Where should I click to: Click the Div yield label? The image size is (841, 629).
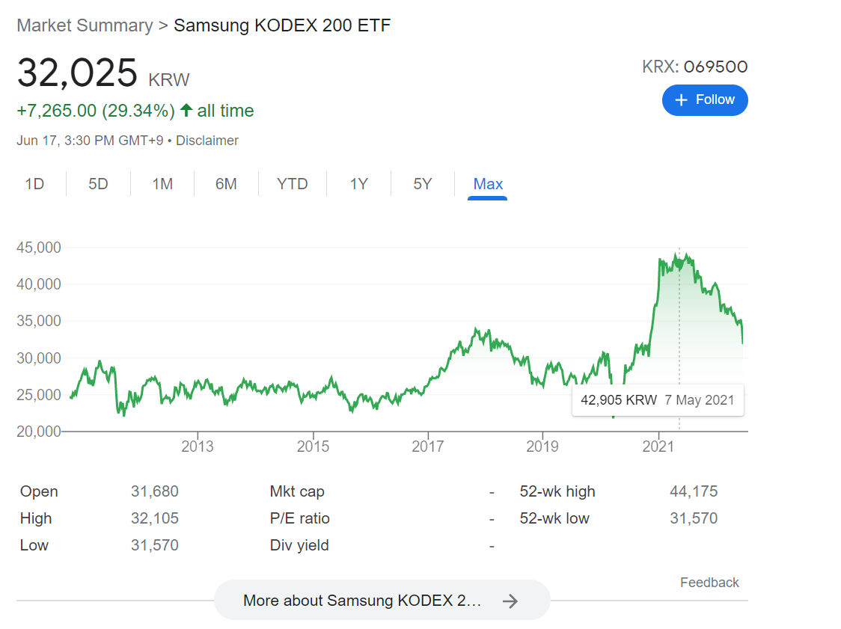pyautogui.click(x=299, y=544)
